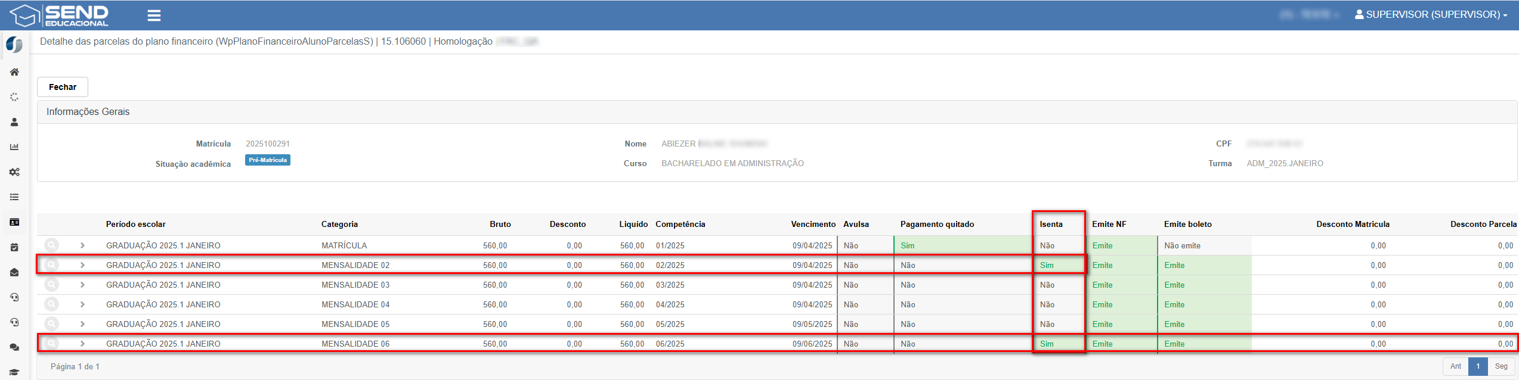Click the Sim Pagamento quitado cell for MATRÍCULA
The height and width of the screenshot is (380, 1519).
tap(963, 245)
